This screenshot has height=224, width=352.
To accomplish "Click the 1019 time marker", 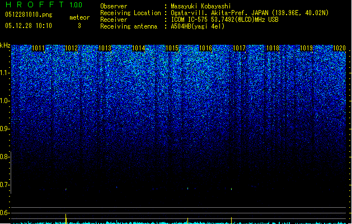I will coord(307,48).
